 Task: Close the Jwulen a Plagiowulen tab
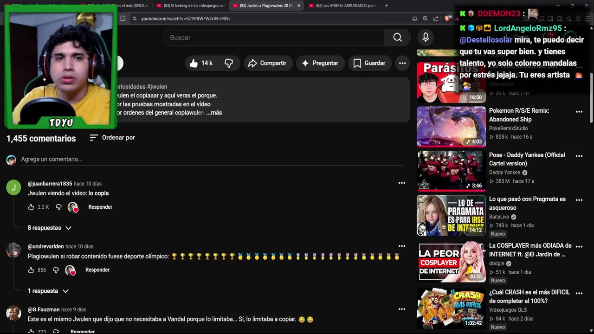point(299,6)
